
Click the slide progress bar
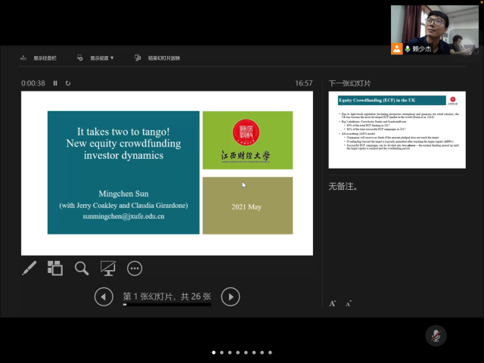click(167, 306)
